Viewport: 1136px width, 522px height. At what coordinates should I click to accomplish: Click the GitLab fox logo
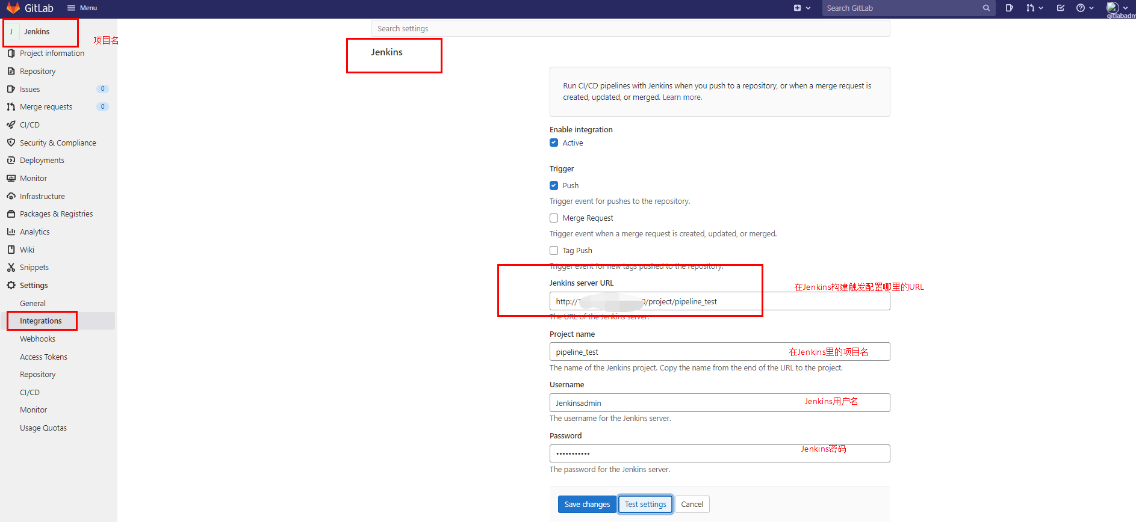tap(13, 8)
